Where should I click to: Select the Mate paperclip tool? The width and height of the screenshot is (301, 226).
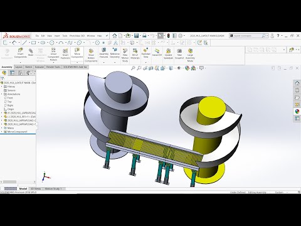(x=31, y=52)
